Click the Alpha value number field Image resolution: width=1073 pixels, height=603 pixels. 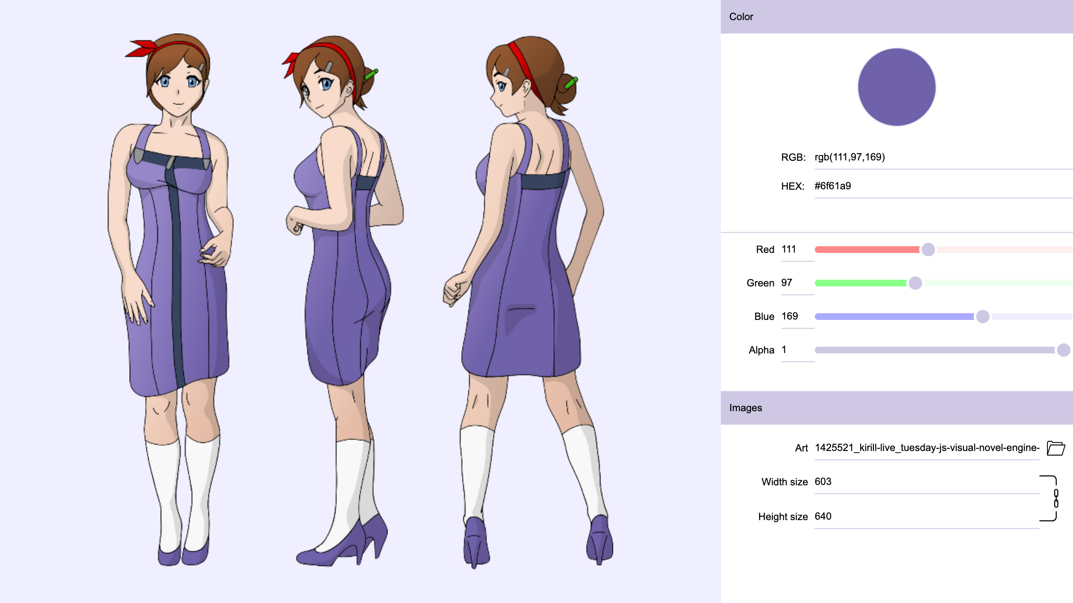[796, 350]
